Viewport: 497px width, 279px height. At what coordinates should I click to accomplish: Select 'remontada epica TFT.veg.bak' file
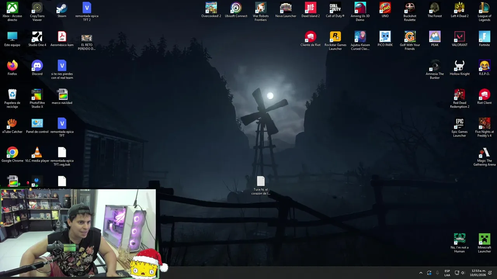(62, 152)
